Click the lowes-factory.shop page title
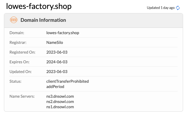 [39, 6]
